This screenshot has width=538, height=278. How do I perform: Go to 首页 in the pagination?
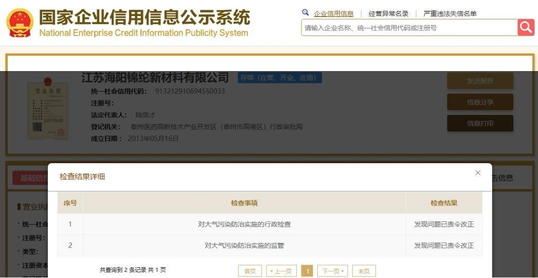click(x=250, y=271)
